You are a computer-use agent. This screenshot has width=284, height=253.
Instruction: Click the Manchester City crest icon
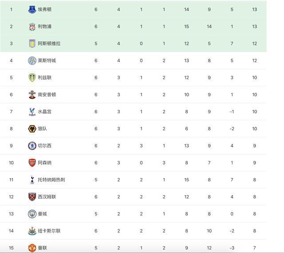(x=32, y=214)
